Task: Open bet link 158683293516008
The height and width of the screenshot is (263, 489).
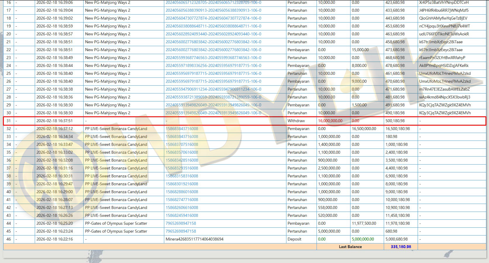Action: [x=182, y=168]
